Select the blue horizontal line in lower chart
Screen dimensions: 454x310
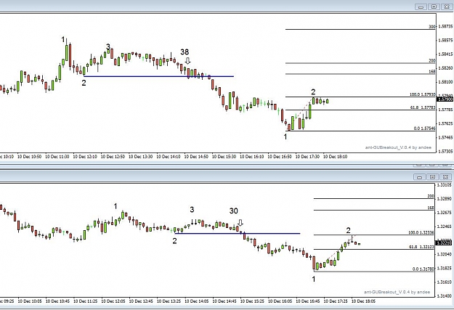coord(238,233)
